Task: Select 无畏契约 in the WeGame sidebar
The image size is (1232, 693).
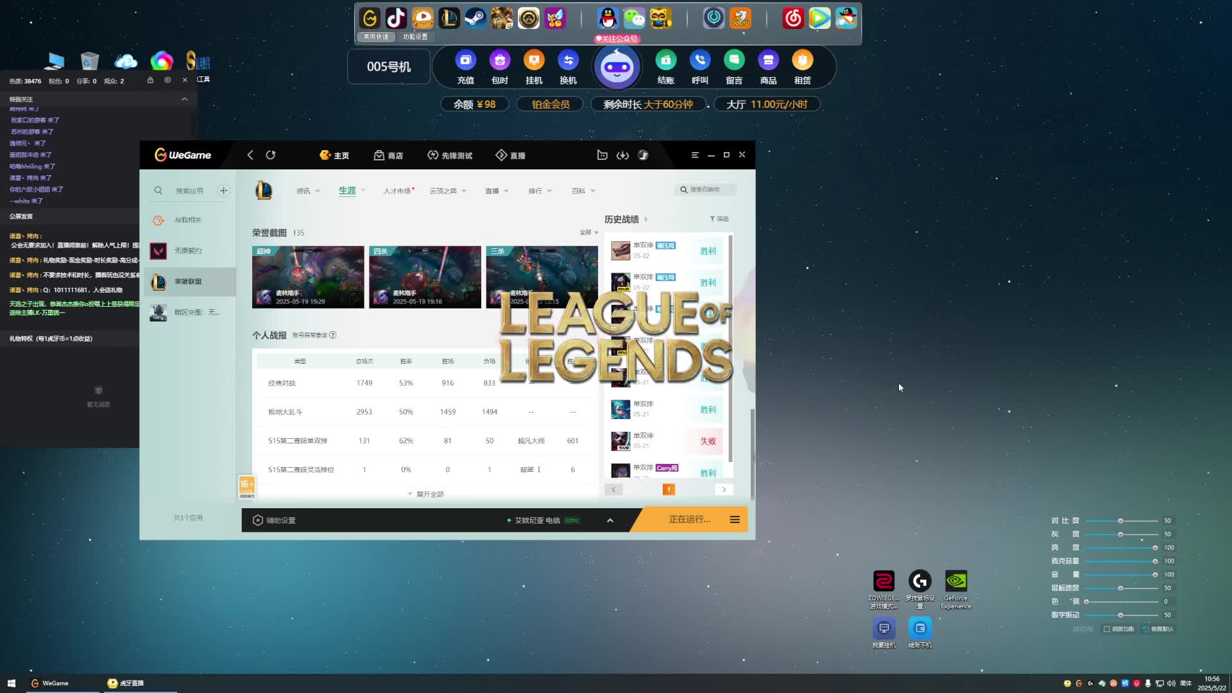Action: point(187,251)
